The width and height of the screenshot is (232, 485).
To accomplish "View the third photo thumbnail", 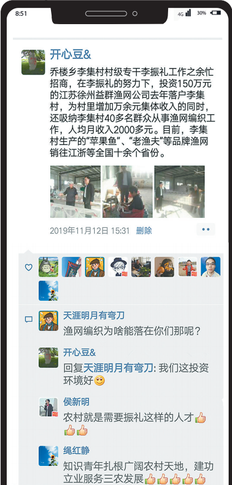I will pyautogui.click(x=179, y=191).
